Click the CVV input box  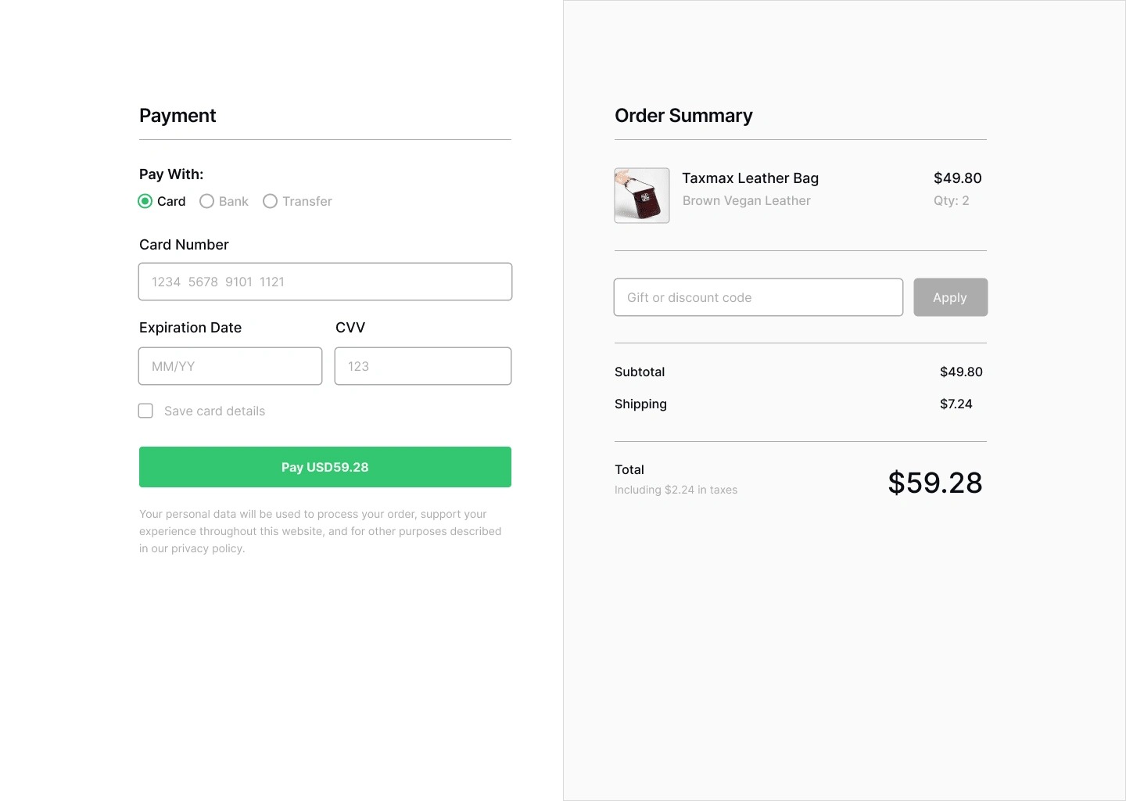(x=423, y=366)
